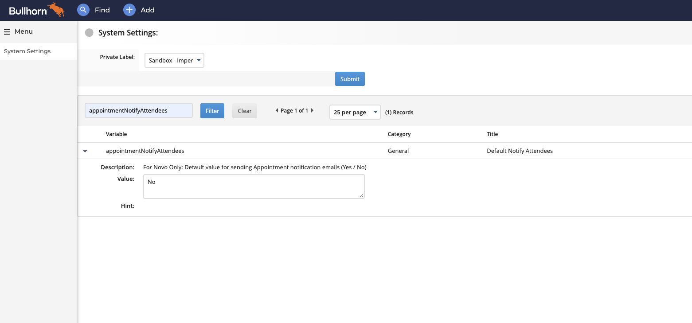The image size is (692, 323).
Task: Click the Page 1 of 1 text
Action: [294, 111]
